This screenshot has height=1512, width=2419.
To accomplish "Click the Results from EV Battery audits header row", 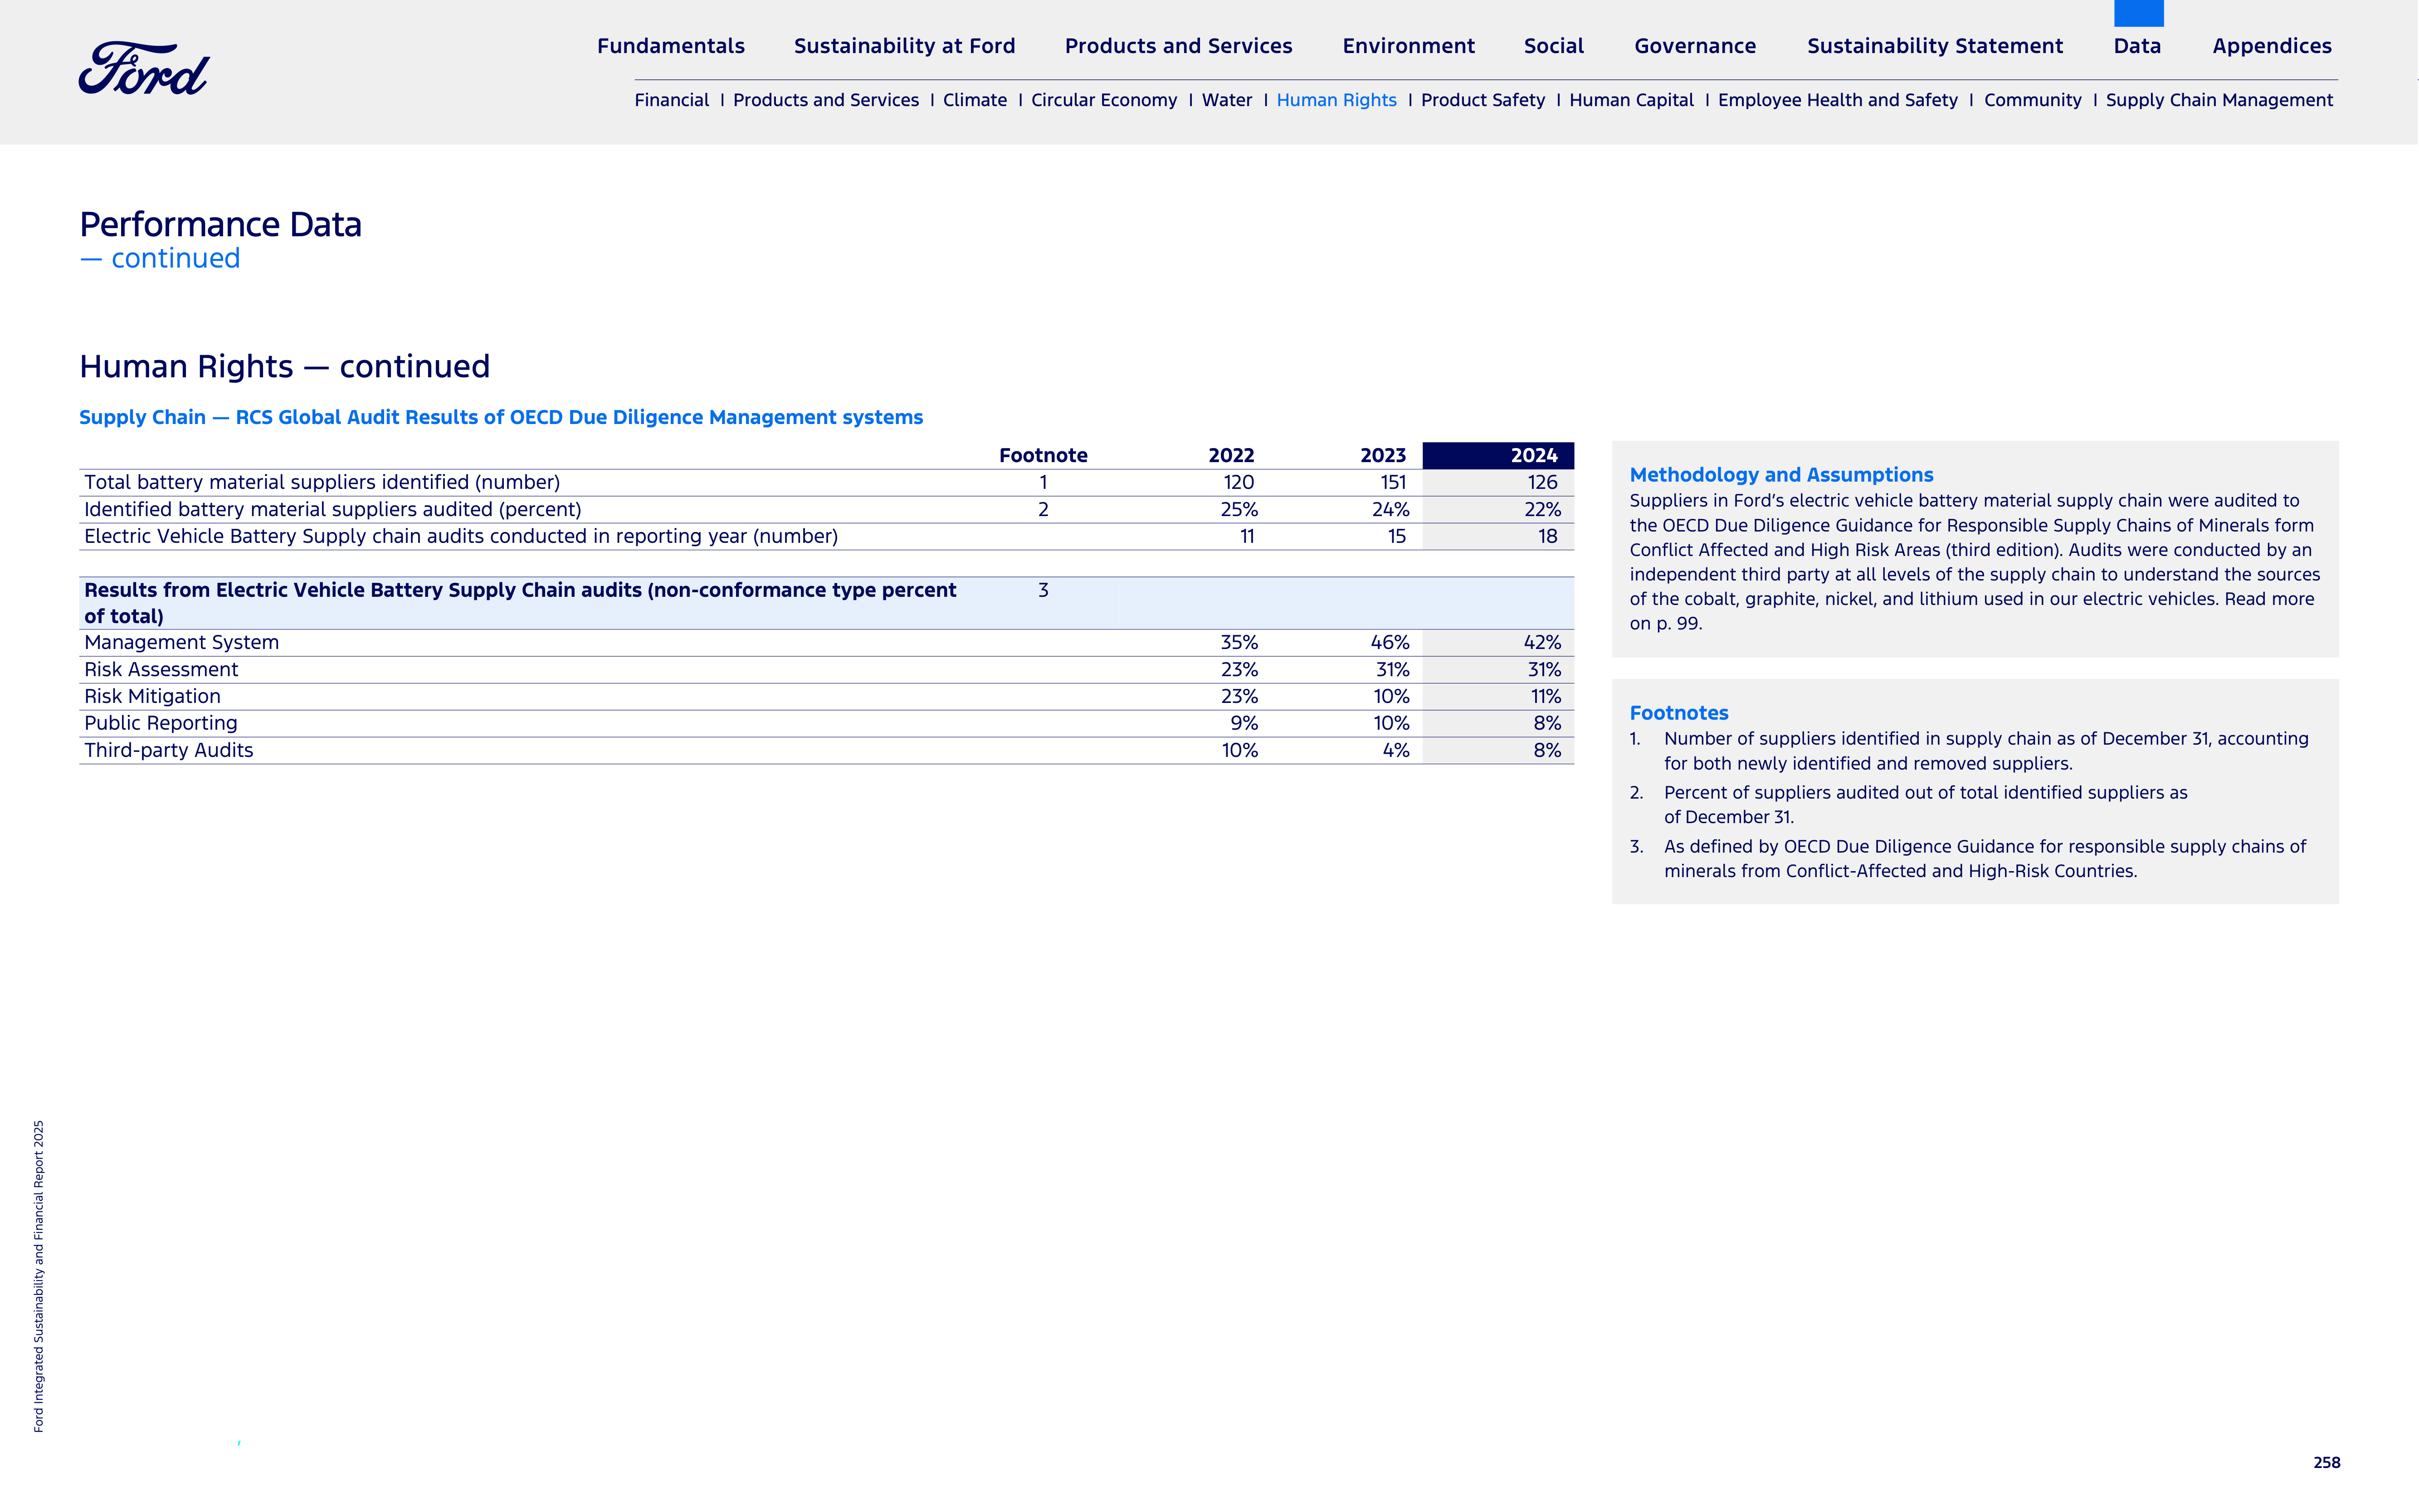I will 826,603.
